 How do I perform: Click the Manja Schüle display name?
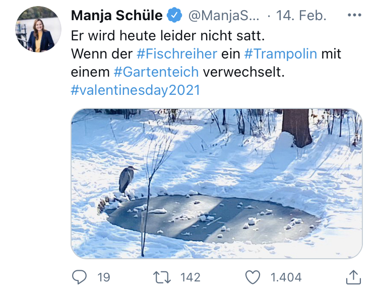[116, 16]
